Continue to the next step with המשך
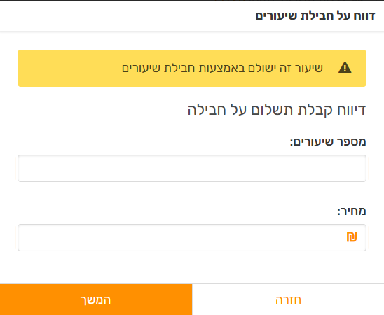 (x=96, y=300)
